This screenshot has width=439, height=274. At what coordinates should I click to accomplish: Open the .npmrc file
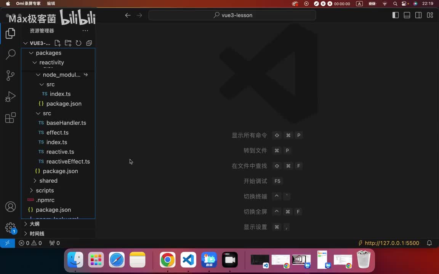click(58, 200)
